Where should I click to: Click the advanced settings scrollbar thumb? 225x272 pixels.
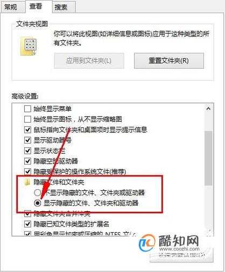coord(208,158)
